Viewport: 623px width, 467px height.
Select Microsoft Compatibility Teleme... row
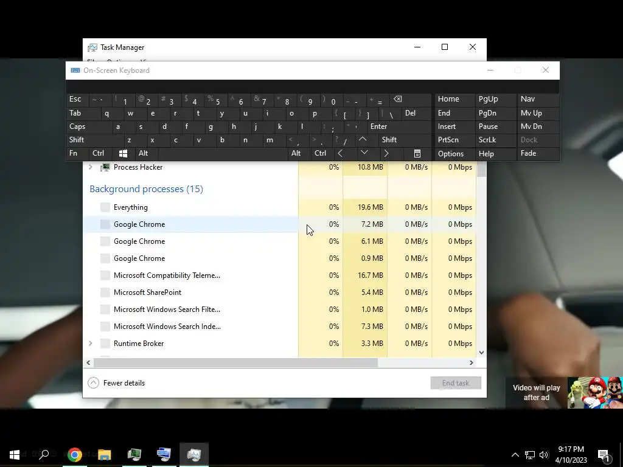279,275
